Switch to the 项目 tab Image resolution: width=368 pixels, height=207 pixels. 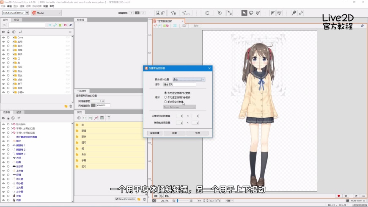tap(16, 20)
